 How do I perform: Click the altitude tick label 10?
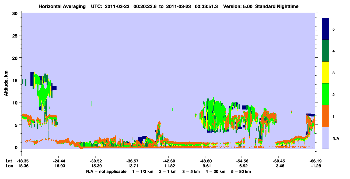click(16, 103)
